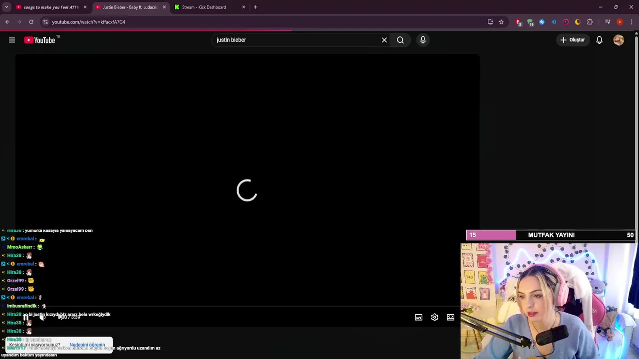The width and height of the screenshot is (639, 359).
Task: View site information icon in address bar
Action: click(x=45, y=22)
